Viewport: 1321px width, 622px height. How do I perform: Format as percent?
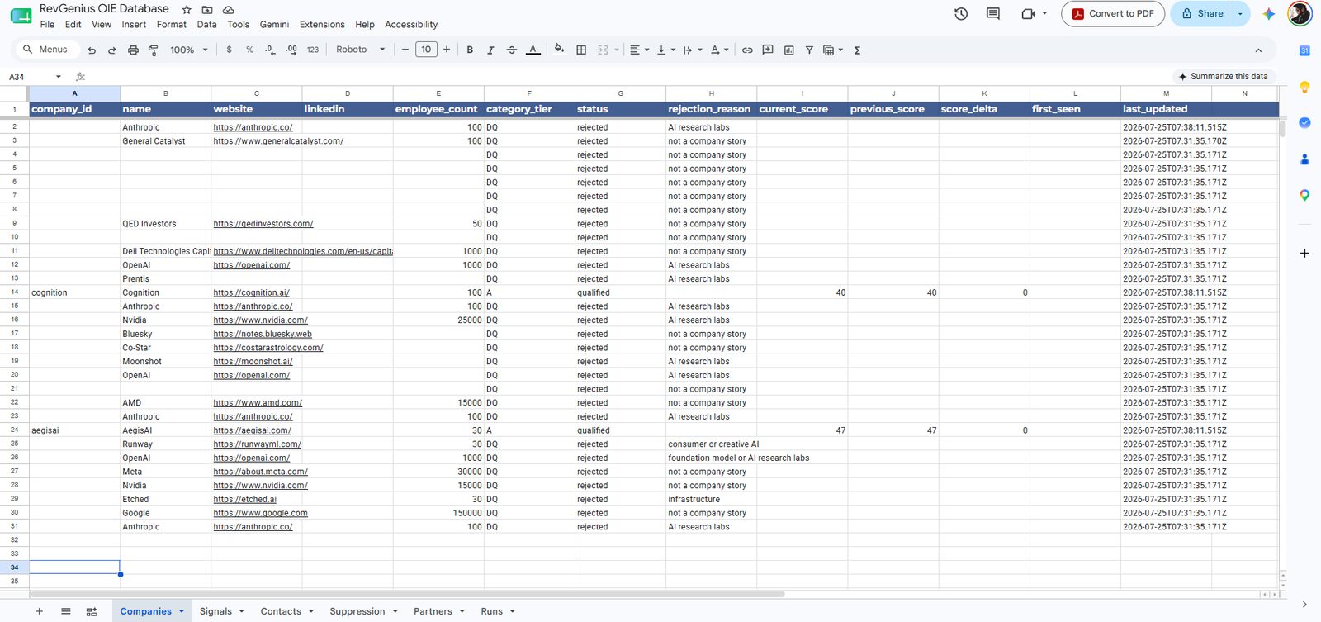coord(249,50)
